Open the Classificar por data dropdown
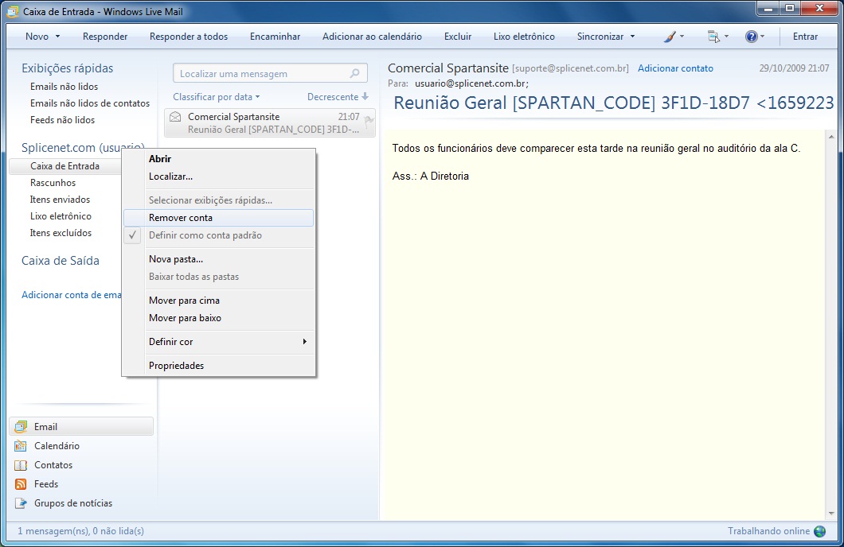This screenshot has width=844, height=547. [217, 97]
